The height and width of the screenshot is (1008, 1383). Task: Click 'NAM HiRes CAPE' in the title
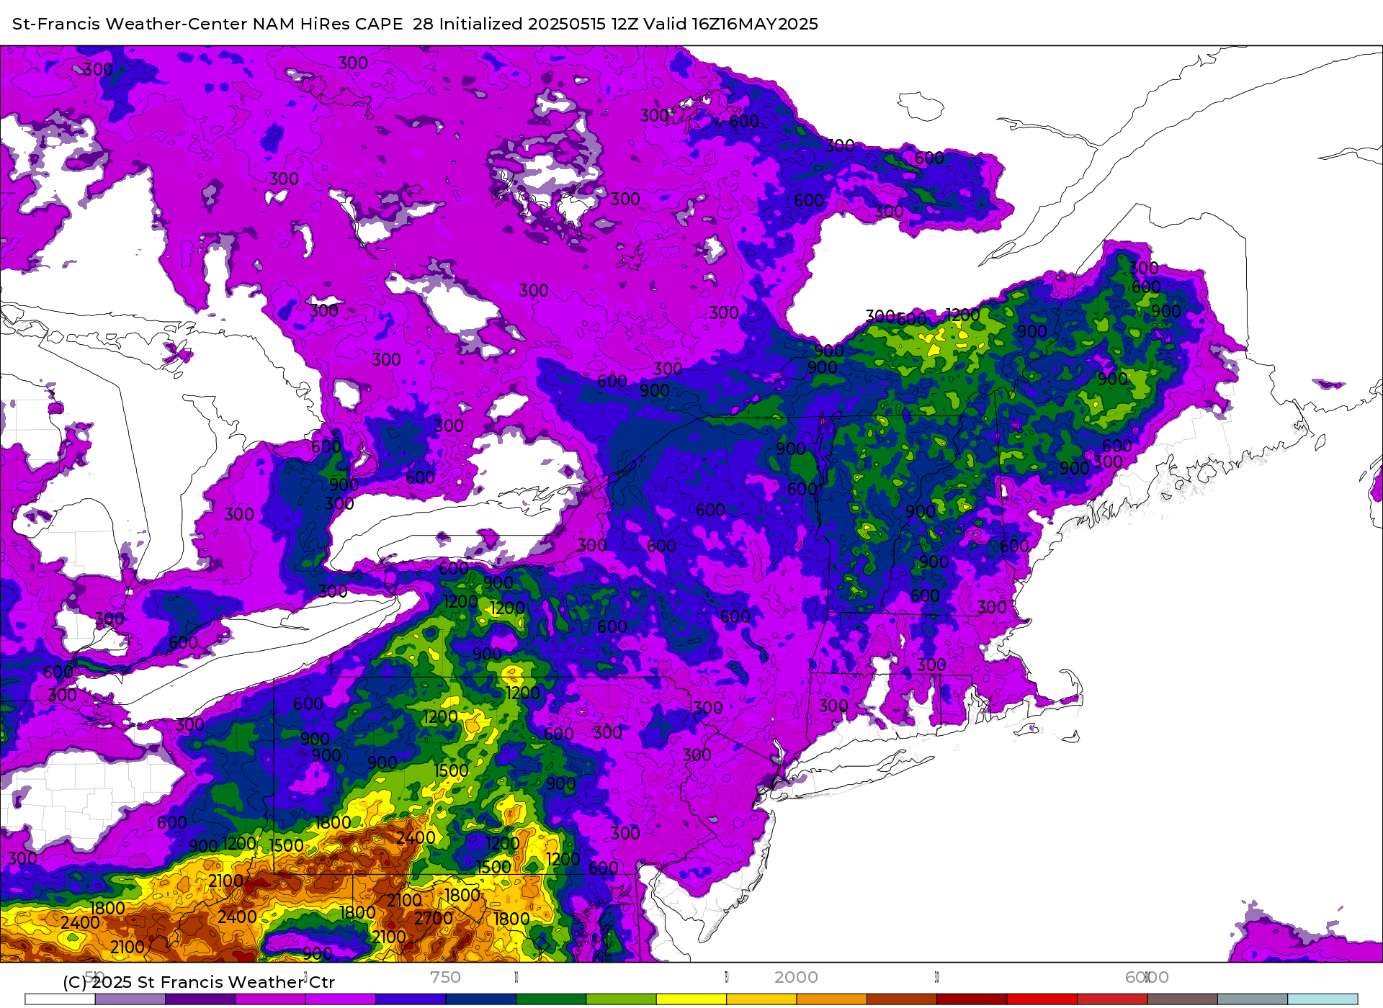click(327, 24)
